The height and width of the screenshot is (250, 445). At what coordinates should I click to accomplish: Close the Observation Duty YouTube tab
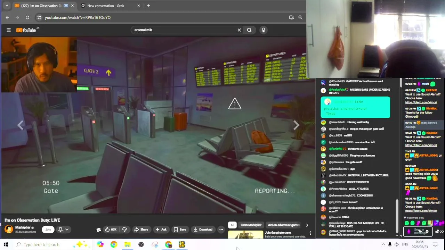coord(72,6)
